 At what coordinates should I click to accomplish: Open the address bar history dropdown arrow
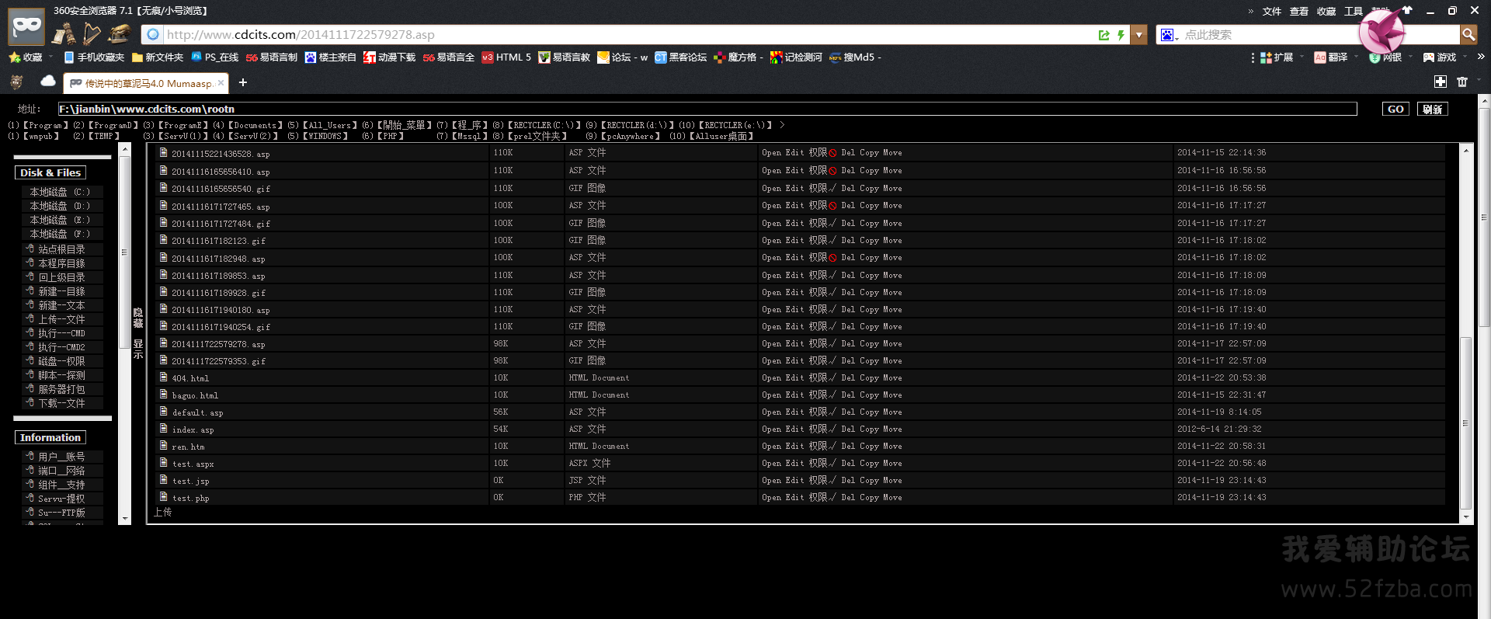tap(1139, 34)
